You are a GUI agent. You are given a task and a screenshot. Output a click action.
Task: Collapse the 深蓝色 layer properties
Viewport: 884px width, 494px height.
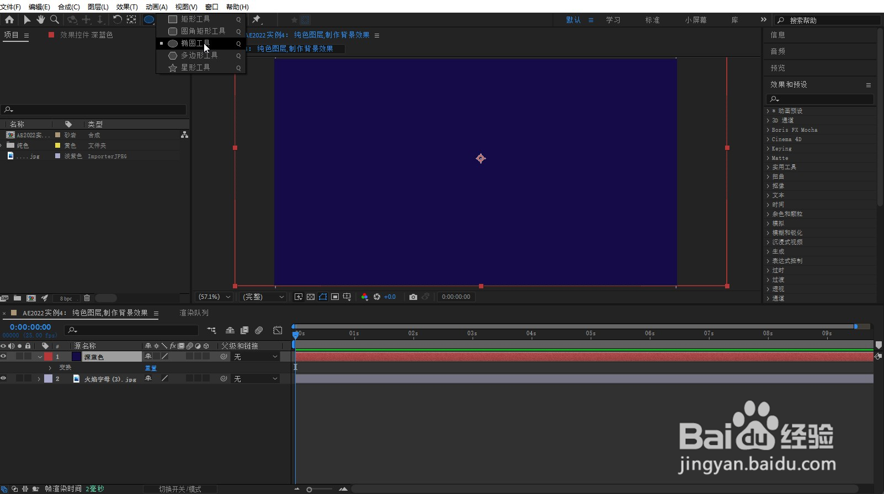click(40, 357)
